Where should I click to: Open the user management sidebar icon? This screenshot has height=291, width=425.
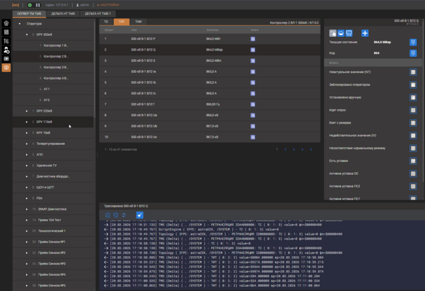click(x=6, y=50)
